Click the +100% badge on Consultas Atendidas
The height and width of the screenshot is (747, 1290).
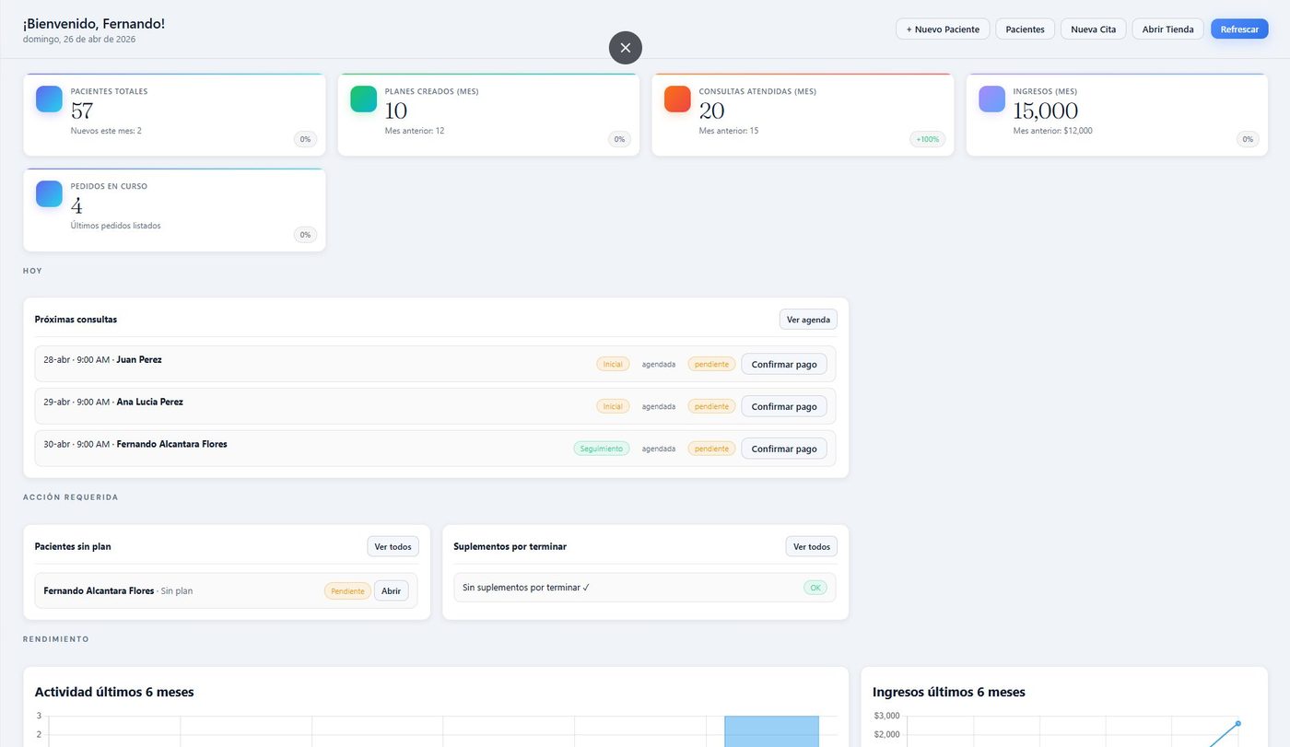pos(927,139)
